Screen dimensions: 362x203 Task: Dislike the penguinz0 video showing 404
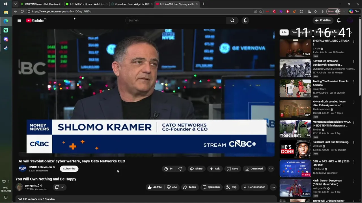(172, 187)
